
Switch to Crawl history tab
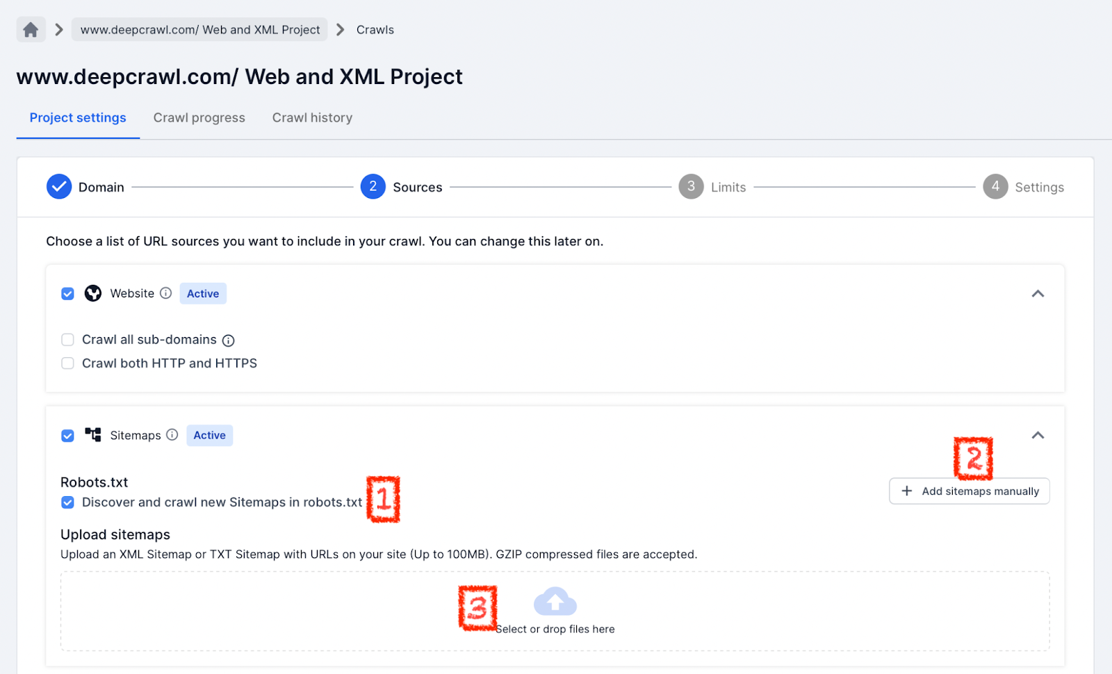point(312,117)
